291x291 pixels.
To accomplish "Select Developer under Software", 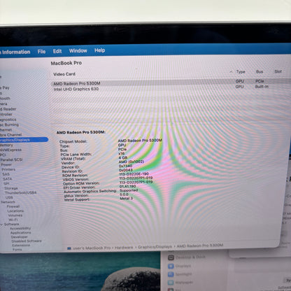I will (20, 236).
